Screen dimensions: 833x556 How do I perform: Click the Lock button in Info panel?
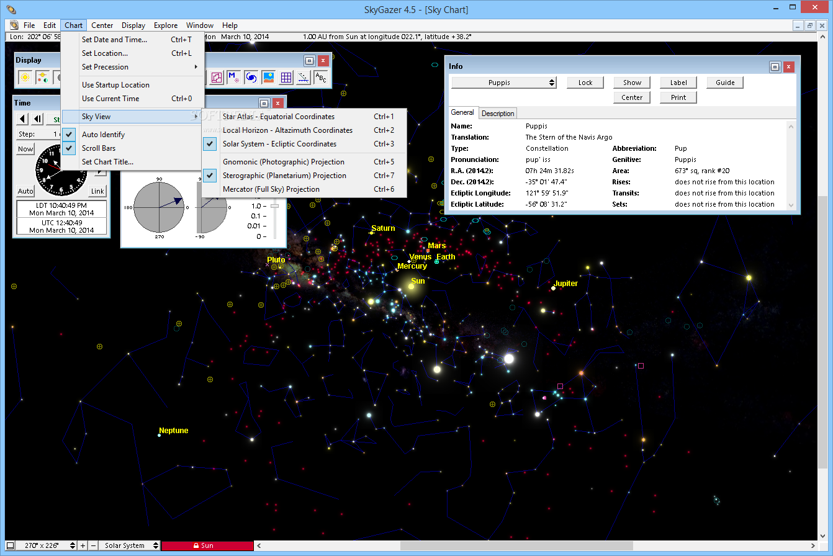(x=585, y=83)
